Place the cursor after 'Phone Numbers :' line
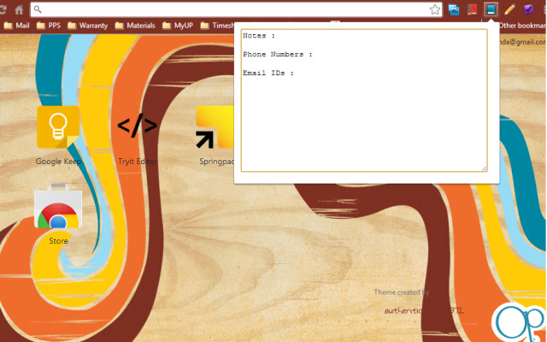 click(x=314, y=55)
